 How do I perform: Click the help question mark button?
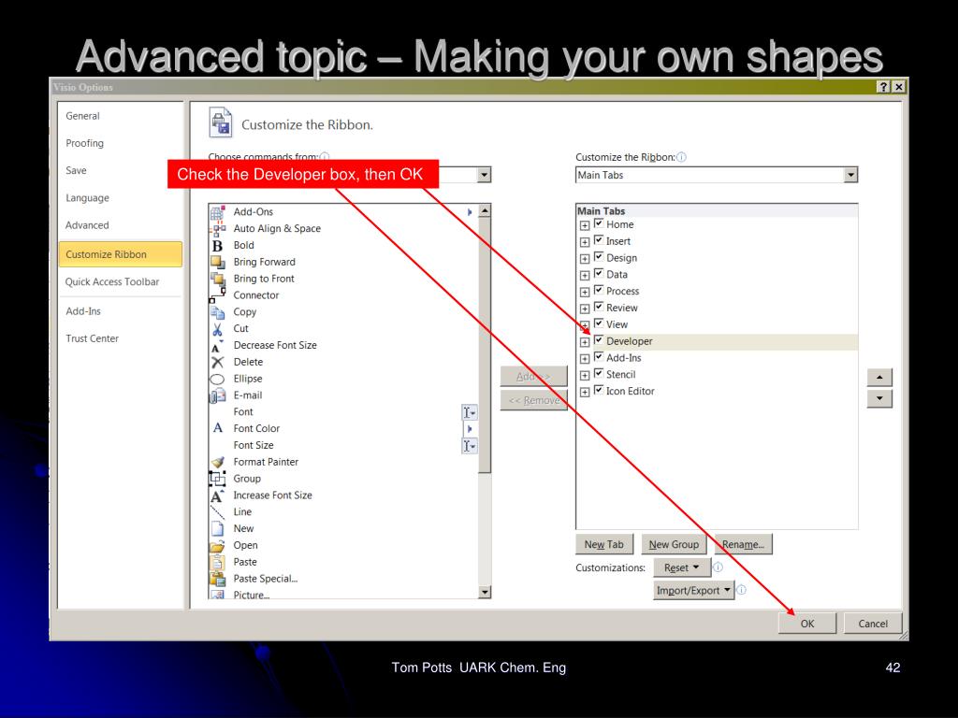[x=883, y=87]
